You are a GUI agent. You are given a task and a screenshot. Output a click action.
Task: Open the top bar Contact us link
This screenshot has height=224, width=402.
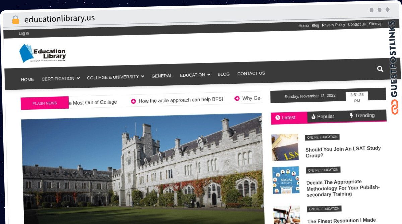click(x=357, y=24)
